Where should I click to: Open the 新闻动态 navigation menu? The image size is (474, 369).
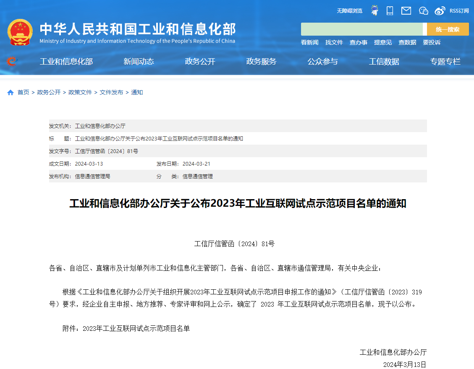coord(139,62)
